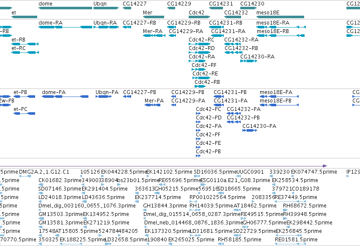Select the RP001022564.5prime EST feature
The image size is (360, 246).
194,202
